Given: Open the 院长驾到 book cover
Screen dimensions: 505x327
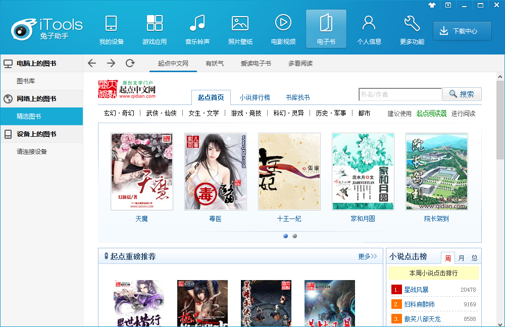Looking at the screenshot, I should pos(437,172).
